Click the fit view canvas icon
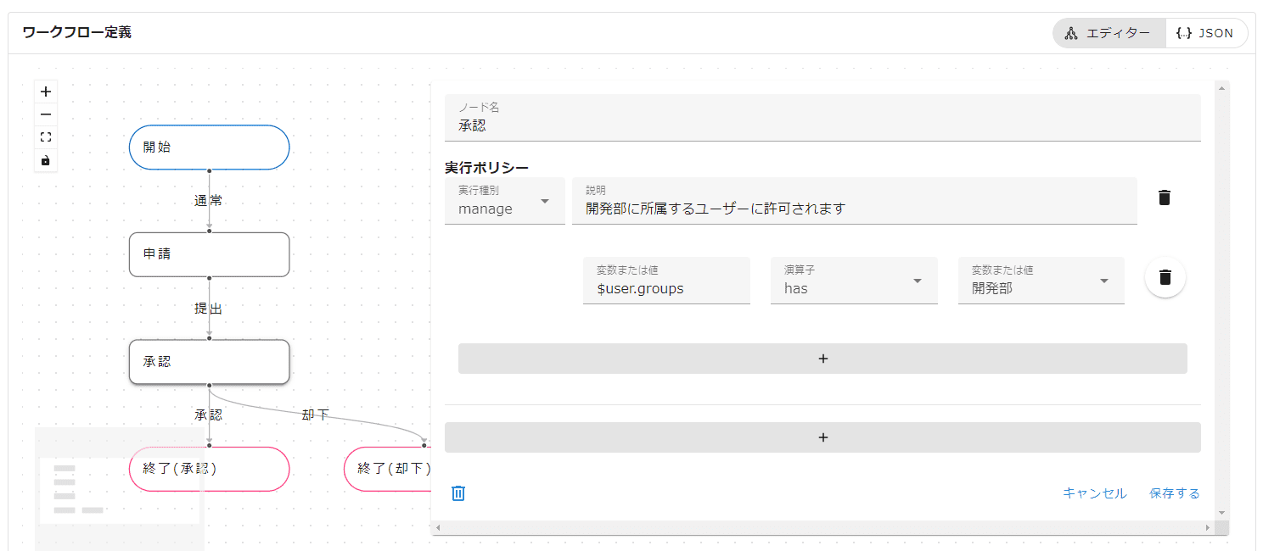 coord(46,137)
